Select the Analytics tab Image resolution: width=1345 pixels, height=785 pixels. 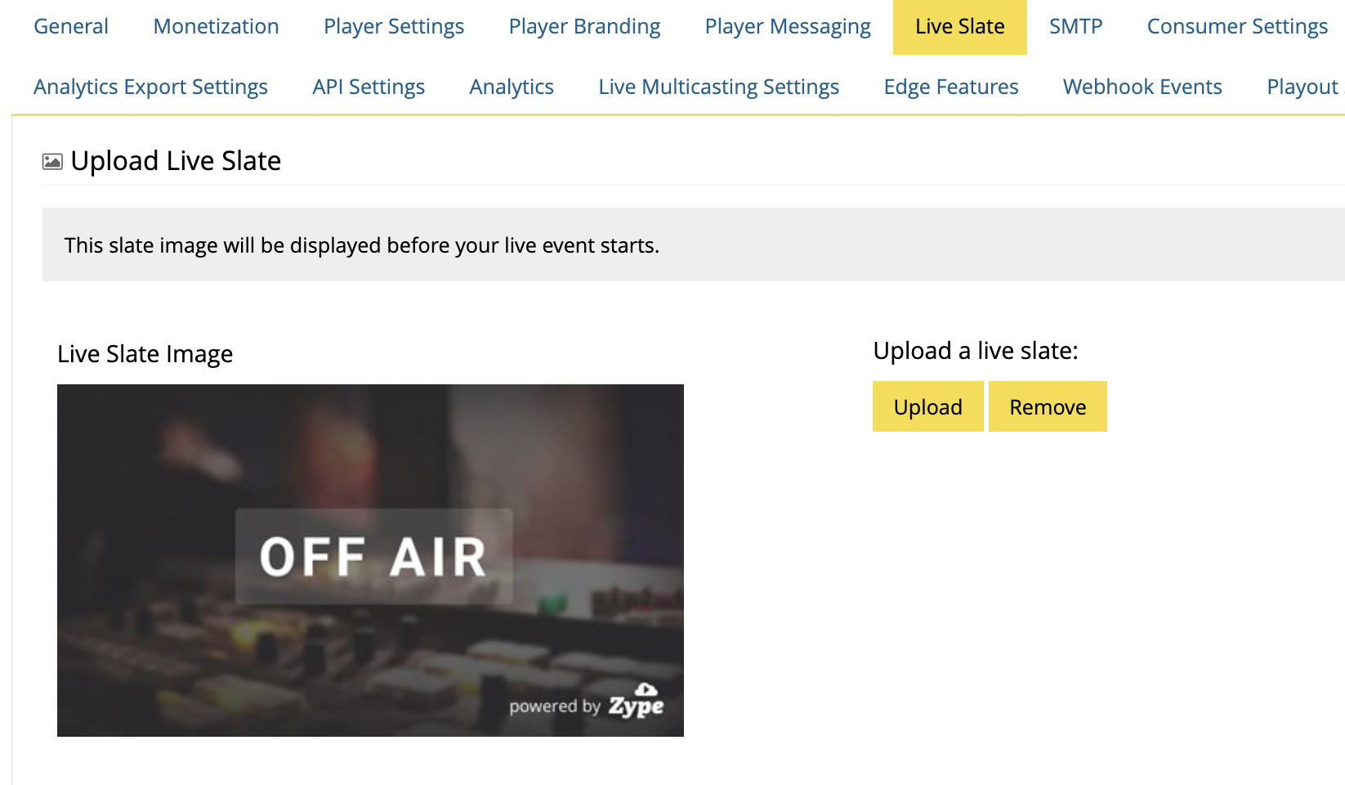coord(512,87)
